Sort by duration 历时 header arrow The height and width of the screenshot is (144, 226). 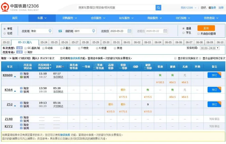tap(63, 67)
